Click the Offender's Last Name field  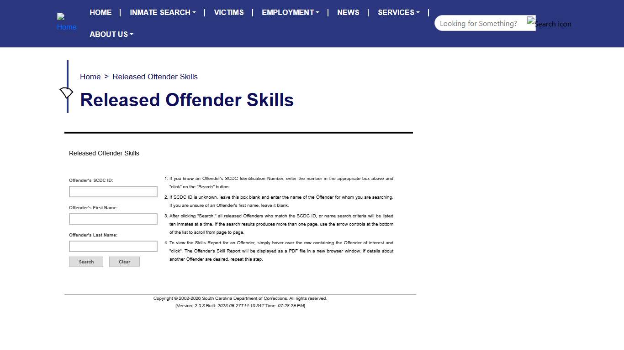coord(113,246)
